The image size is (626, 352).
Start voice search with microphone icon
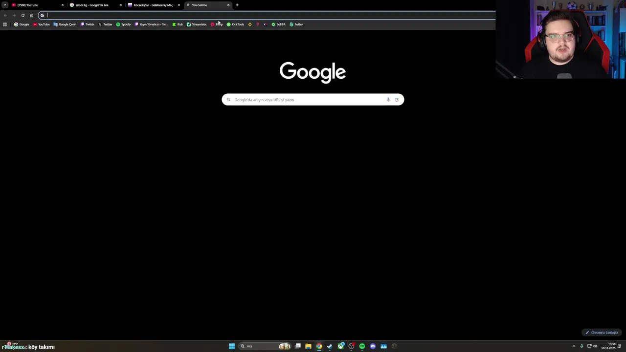[x=388, y=100]
